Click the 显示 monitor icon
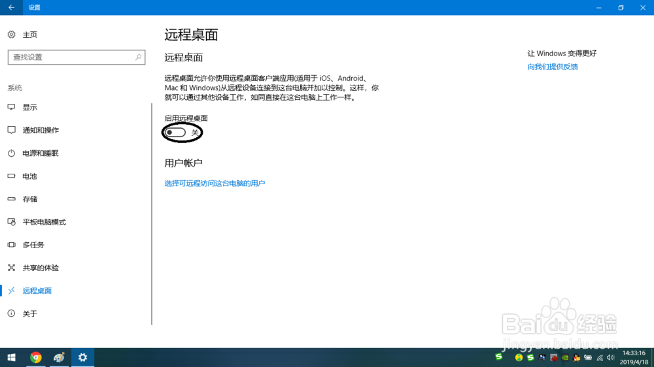654x367 pixels. click(x=11, y=107)
